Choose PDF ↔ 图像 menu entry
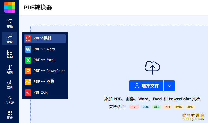 point(45,82)
